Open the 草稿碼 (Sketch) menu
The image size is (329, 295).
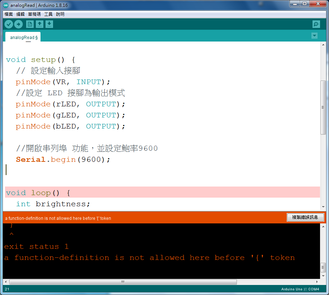[x=34, y=14]
